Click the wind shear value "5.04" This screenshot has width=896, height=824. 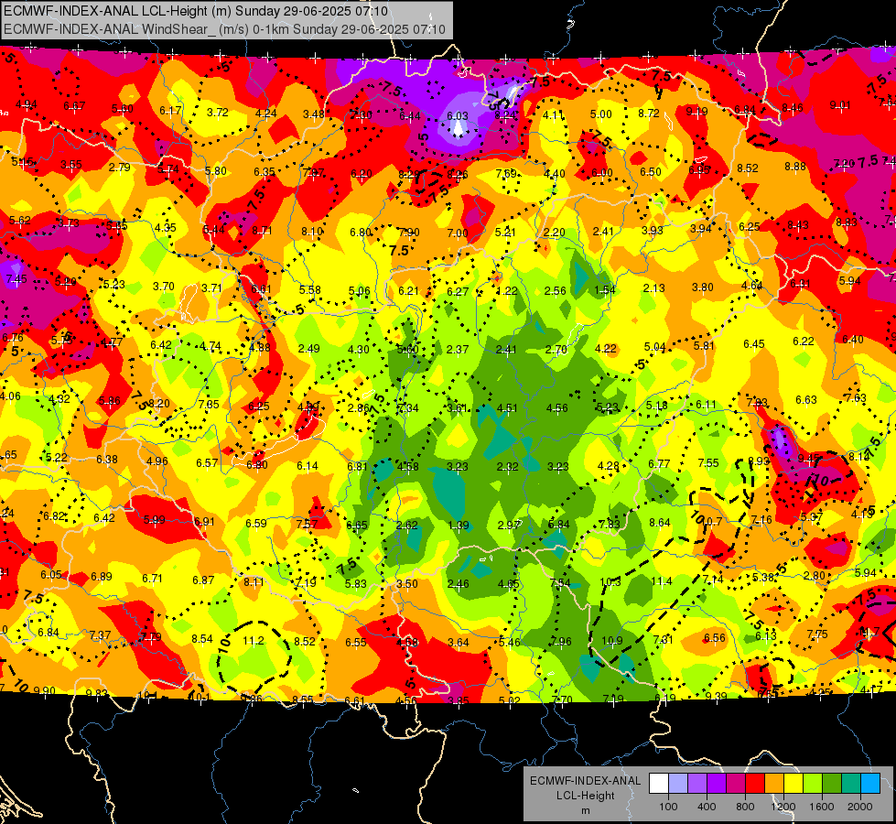655,346
